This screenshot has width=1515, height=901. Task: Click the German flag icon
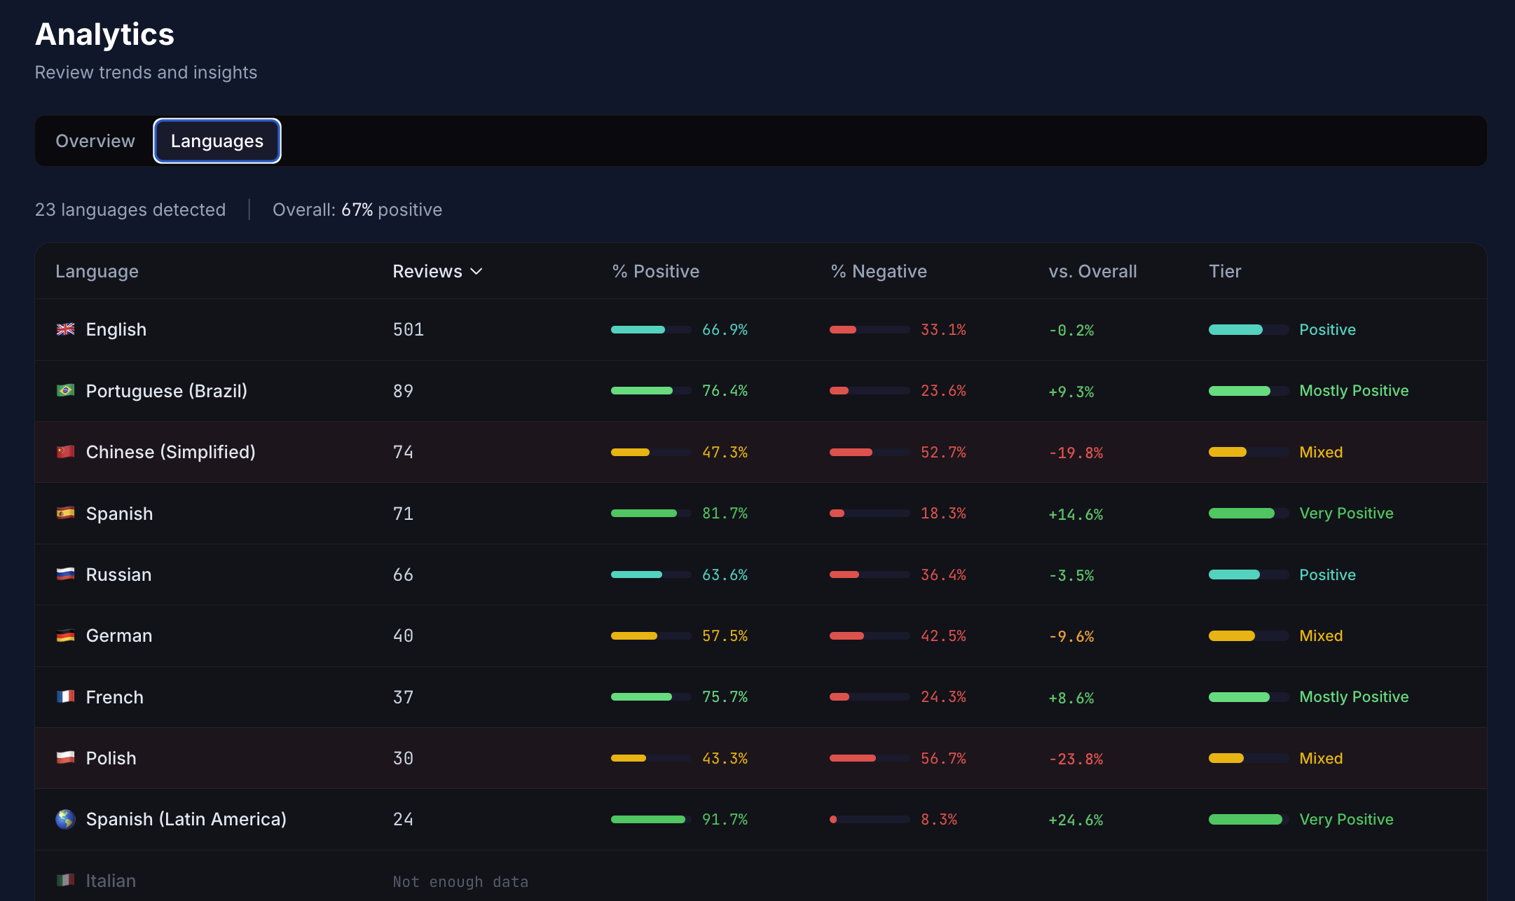(66, 635)
